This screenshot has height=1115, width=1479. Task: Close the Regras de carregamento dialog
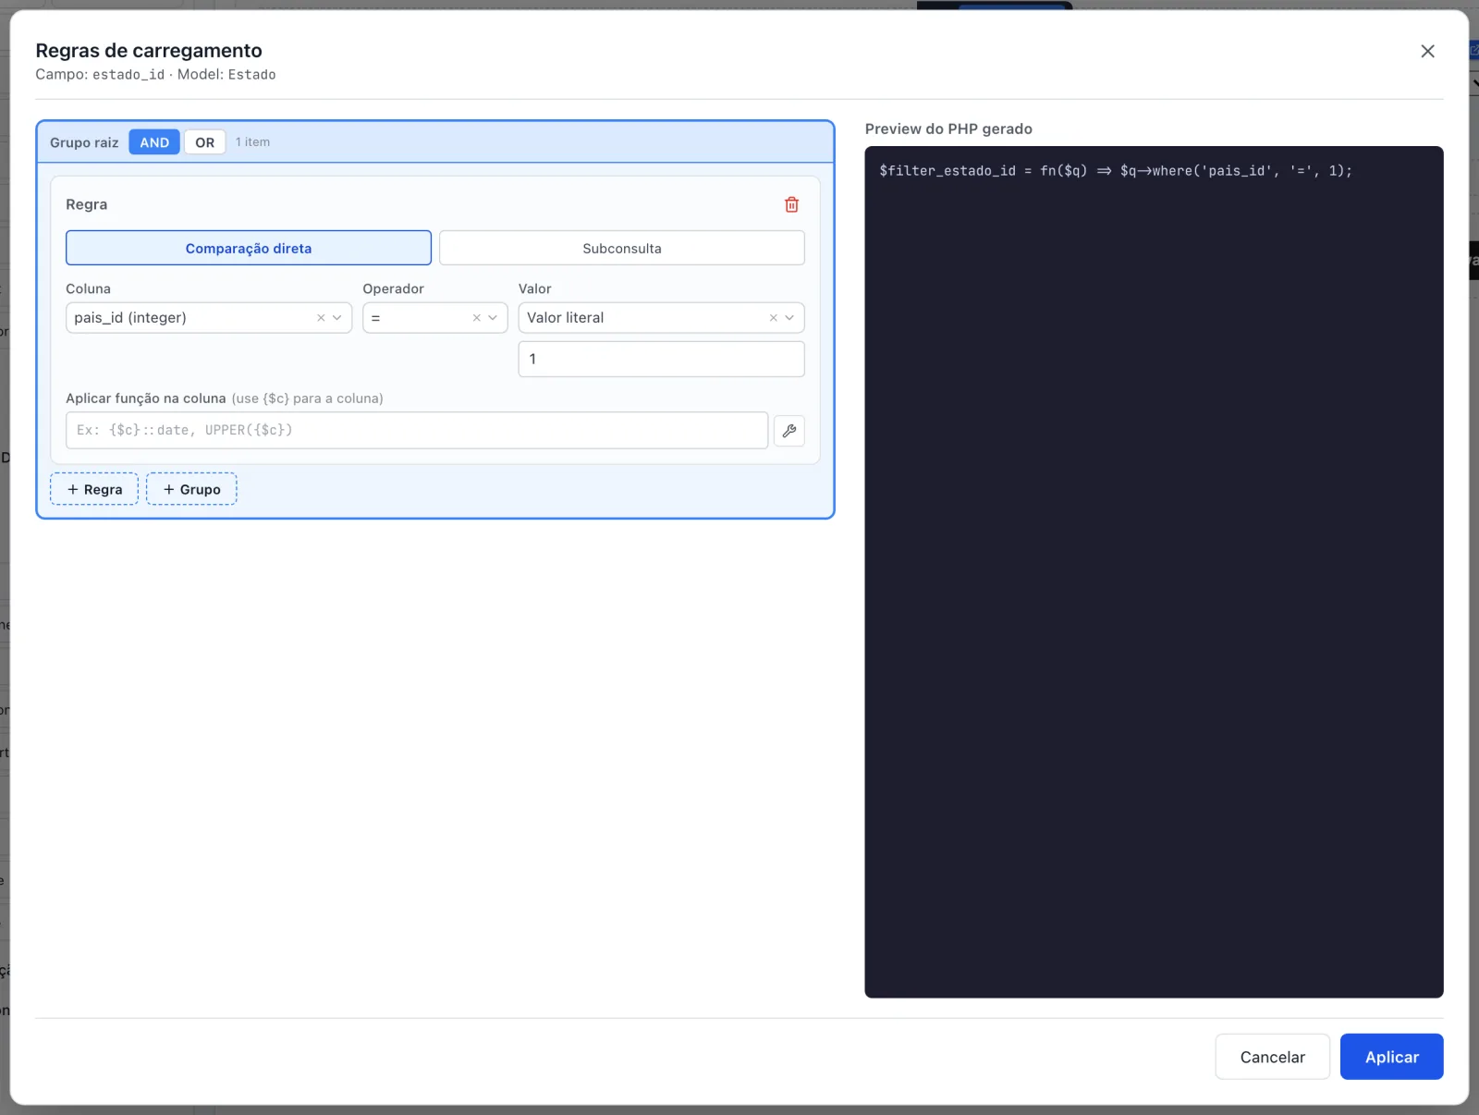[1427, 51]
